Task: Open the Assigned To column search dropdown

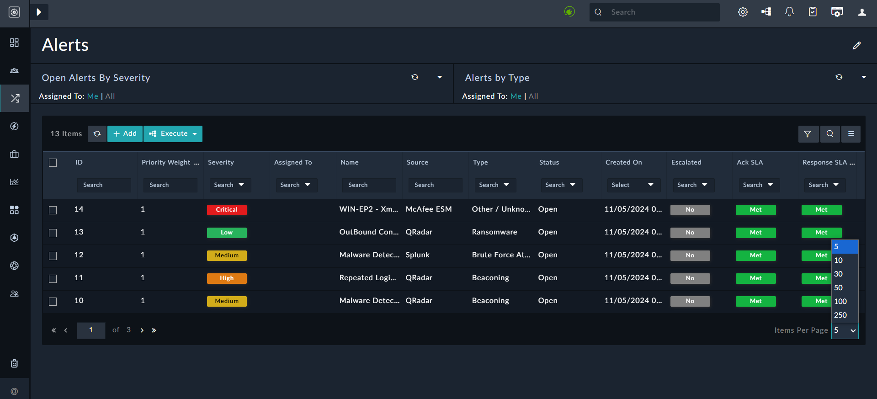Action: (x=296, y=185)
